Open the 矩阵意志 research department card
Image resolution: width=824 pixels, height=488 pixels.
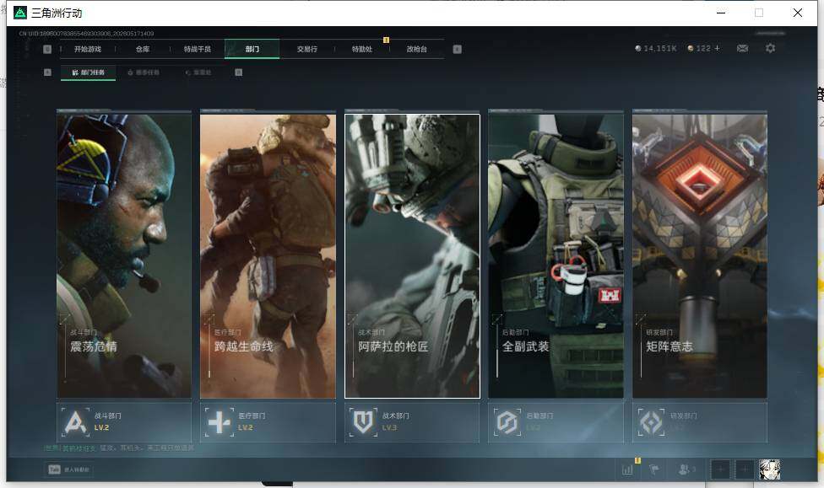700,255
